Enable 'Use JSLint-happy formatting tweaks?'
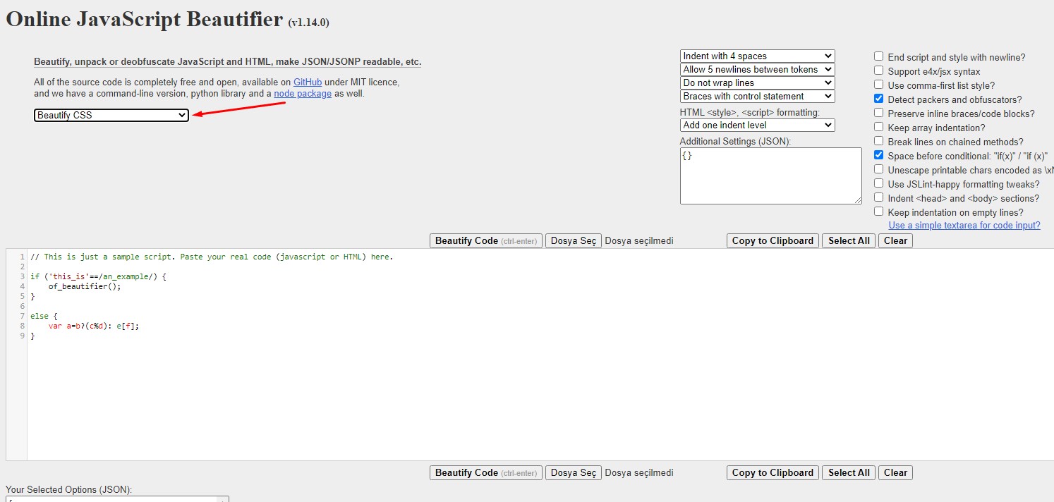Image resolution: width=1054 pixels, height=502 pixels. (878, 183)
